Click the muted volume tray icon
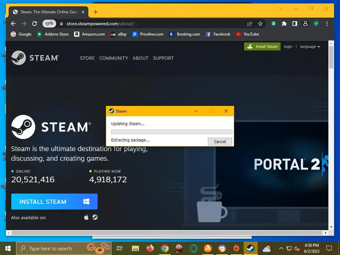 pos(297,248)
